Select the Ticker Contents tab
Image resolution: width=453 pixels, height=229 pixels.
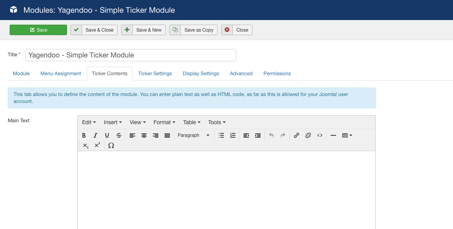110,73
